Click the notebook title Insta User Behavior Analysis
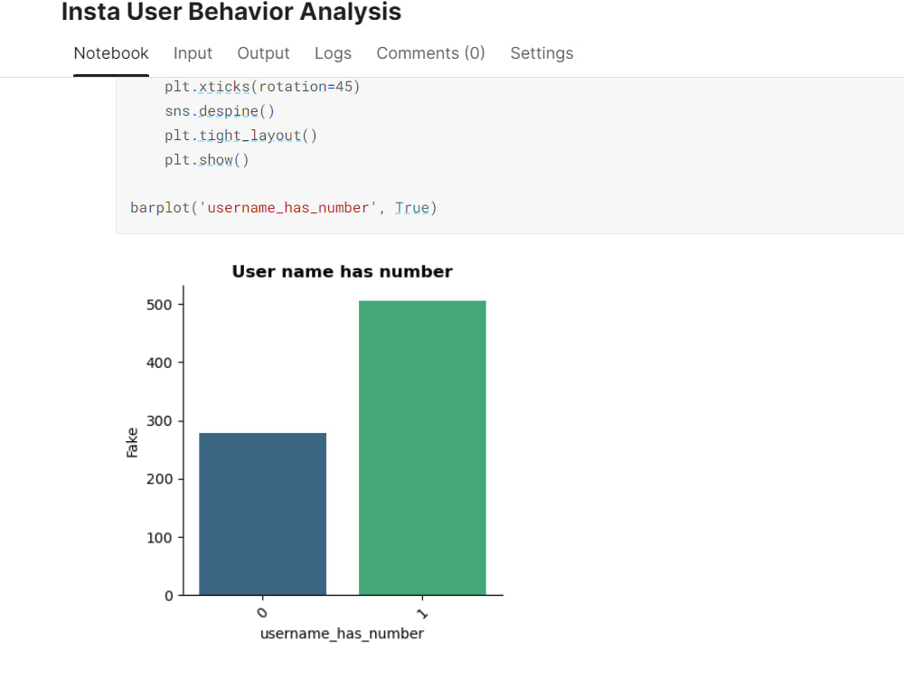The image size is (904, 678). [231, 13]
